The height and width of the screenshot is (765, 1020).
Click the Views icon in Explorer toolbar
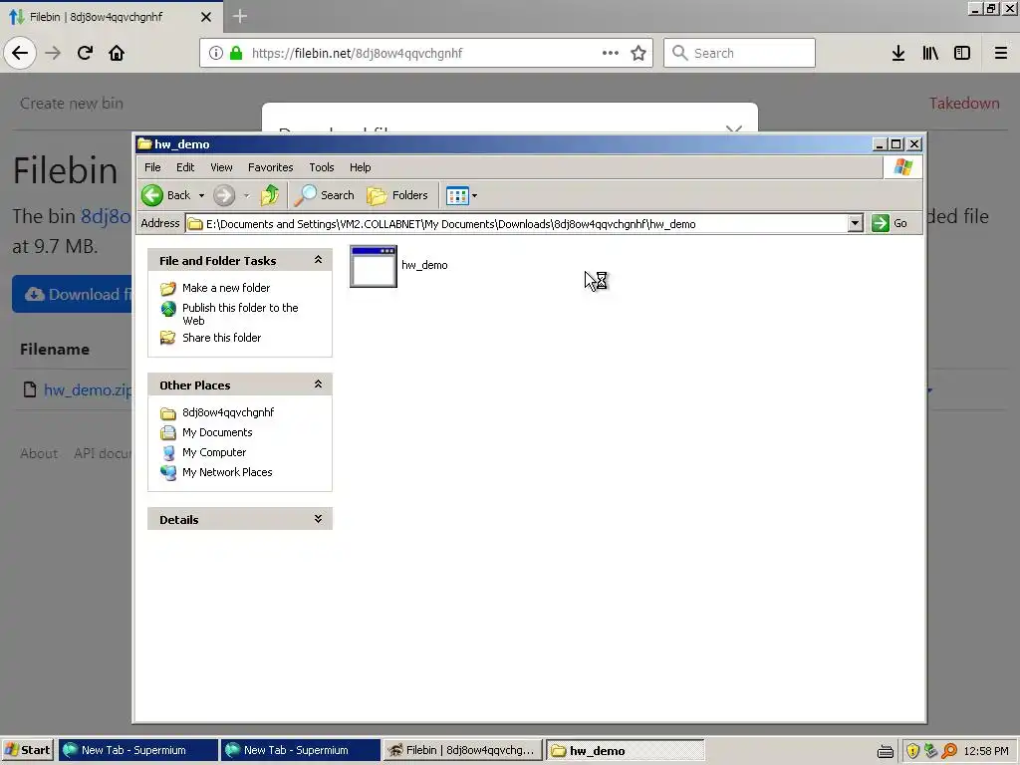click(457, 195)
